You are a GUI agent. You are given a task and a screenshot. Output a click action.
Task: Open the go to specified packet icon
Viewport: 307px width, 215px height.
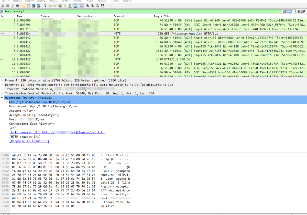tap(60, 6)
